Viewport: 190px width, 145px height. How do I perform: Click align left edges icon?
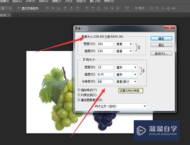[66, 8]
